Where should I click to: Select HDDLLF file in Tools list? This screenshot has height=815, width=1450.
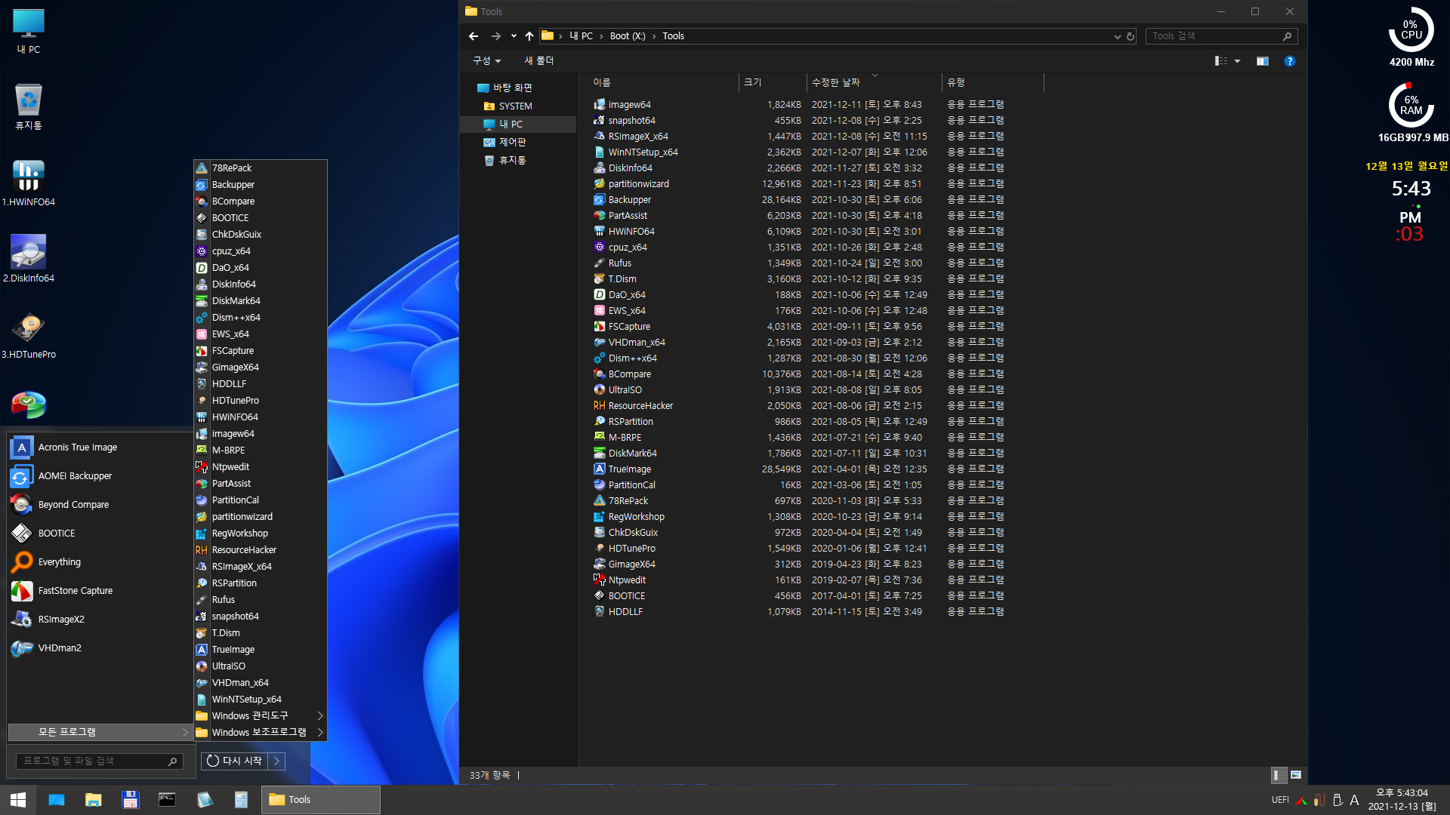[x=625, y=612]
